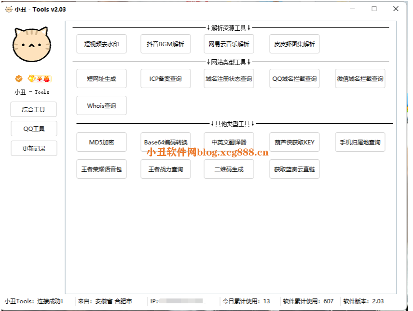Open 网易云音乐解析 tool
Screen dimensions: 413x311
[229, 44]
